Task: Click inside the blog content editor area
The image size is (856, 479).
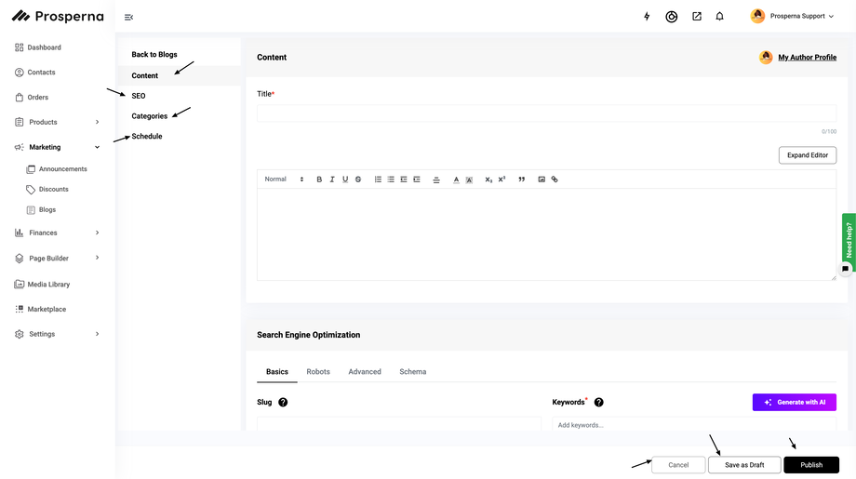Action: 546,234
